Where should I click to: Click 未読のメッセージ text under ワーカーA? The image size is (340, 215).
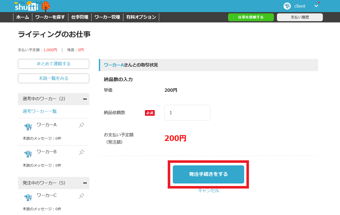pos(42,138)
